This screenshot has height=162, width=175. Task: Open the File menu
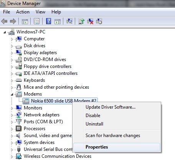coord(7,12)
